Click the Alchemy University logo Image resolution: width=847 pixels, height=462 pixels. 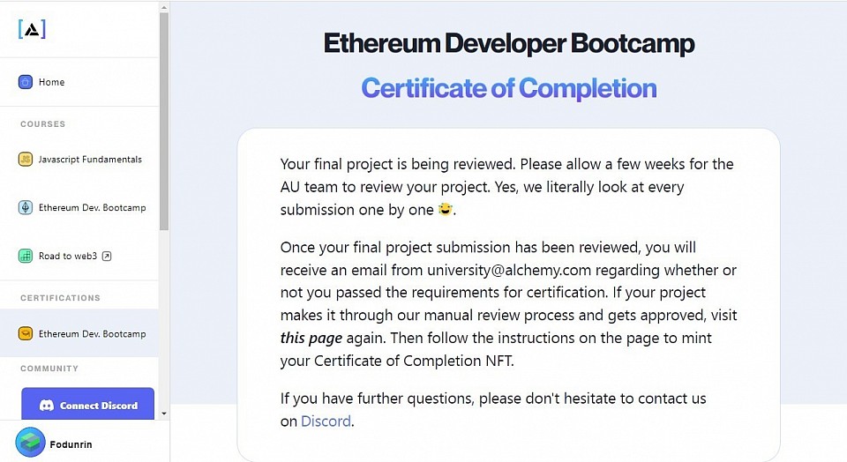(x=32, y=29)
